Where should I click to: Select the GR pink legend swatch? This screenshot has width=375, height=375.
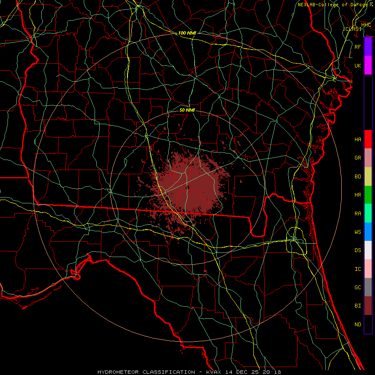click(368, 157)
